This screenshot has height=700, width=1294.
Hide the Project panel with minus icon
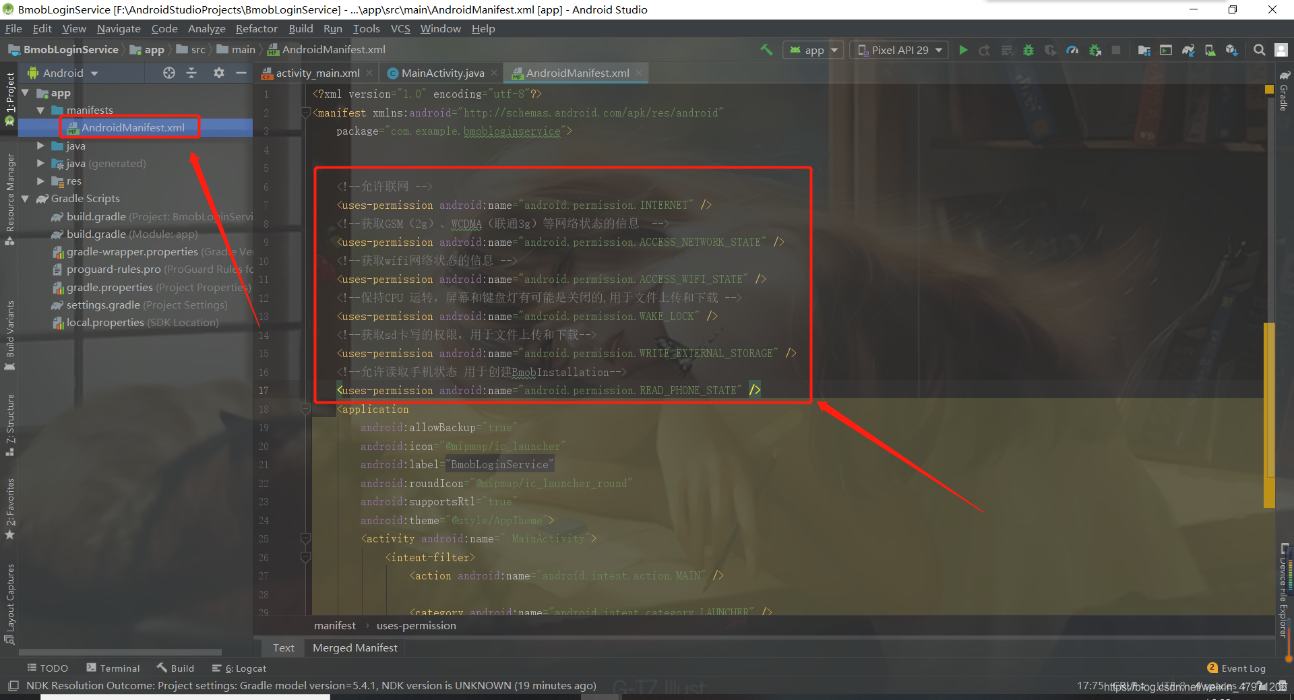pyautogui.click(x=241, y=73)
